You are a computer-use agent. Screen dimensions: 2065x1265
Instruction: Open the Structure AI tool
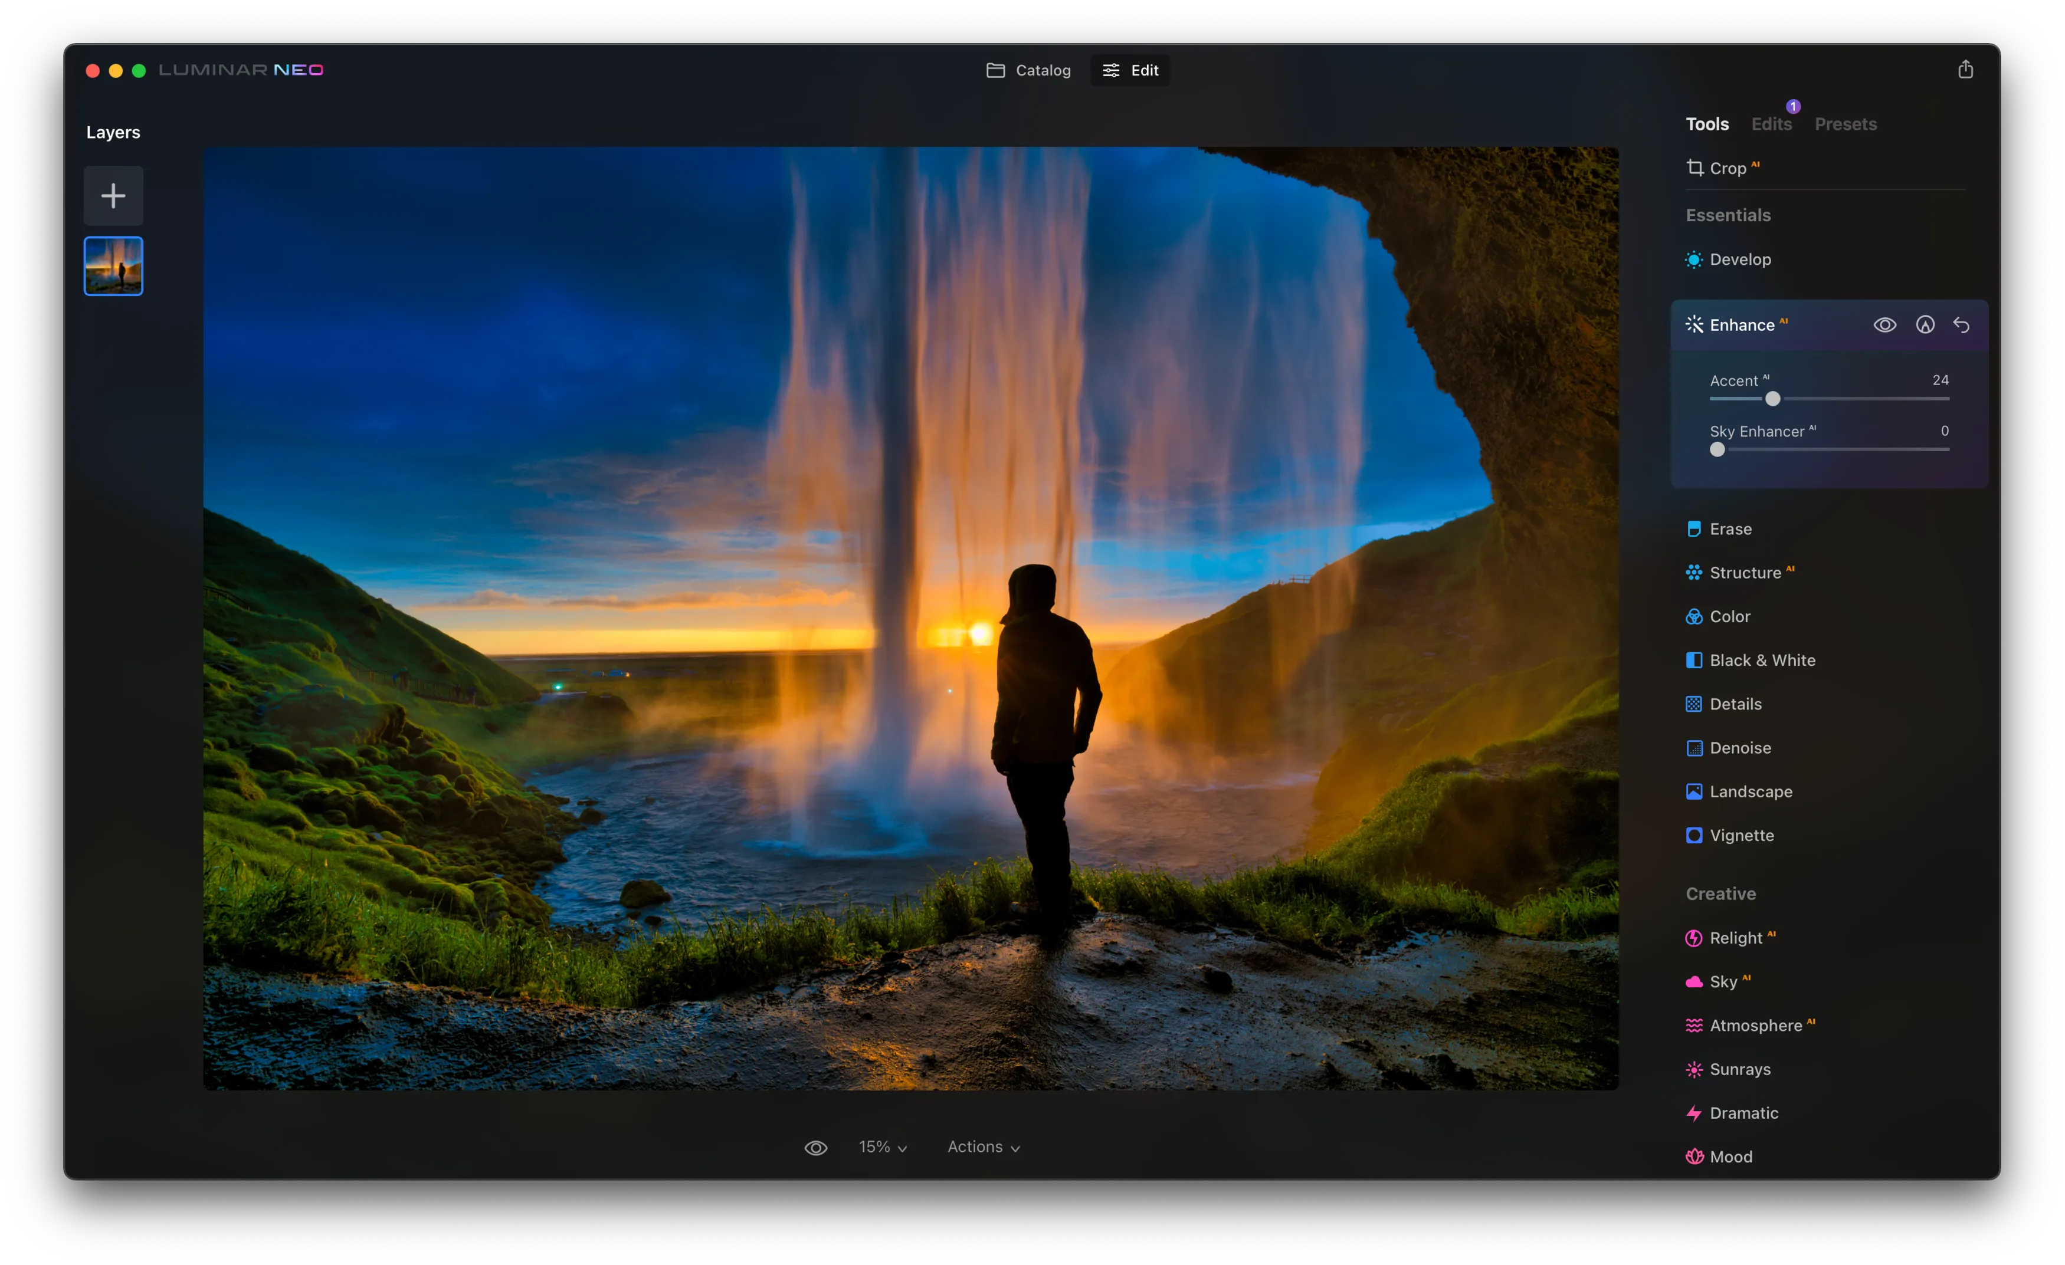point(1746,572)
